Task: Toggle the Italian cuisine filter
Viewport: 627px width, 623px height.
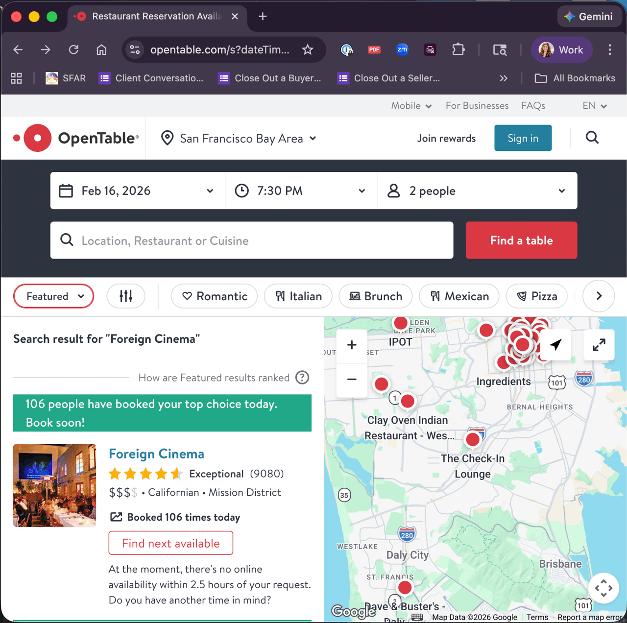Action: (x=298, y=296)
